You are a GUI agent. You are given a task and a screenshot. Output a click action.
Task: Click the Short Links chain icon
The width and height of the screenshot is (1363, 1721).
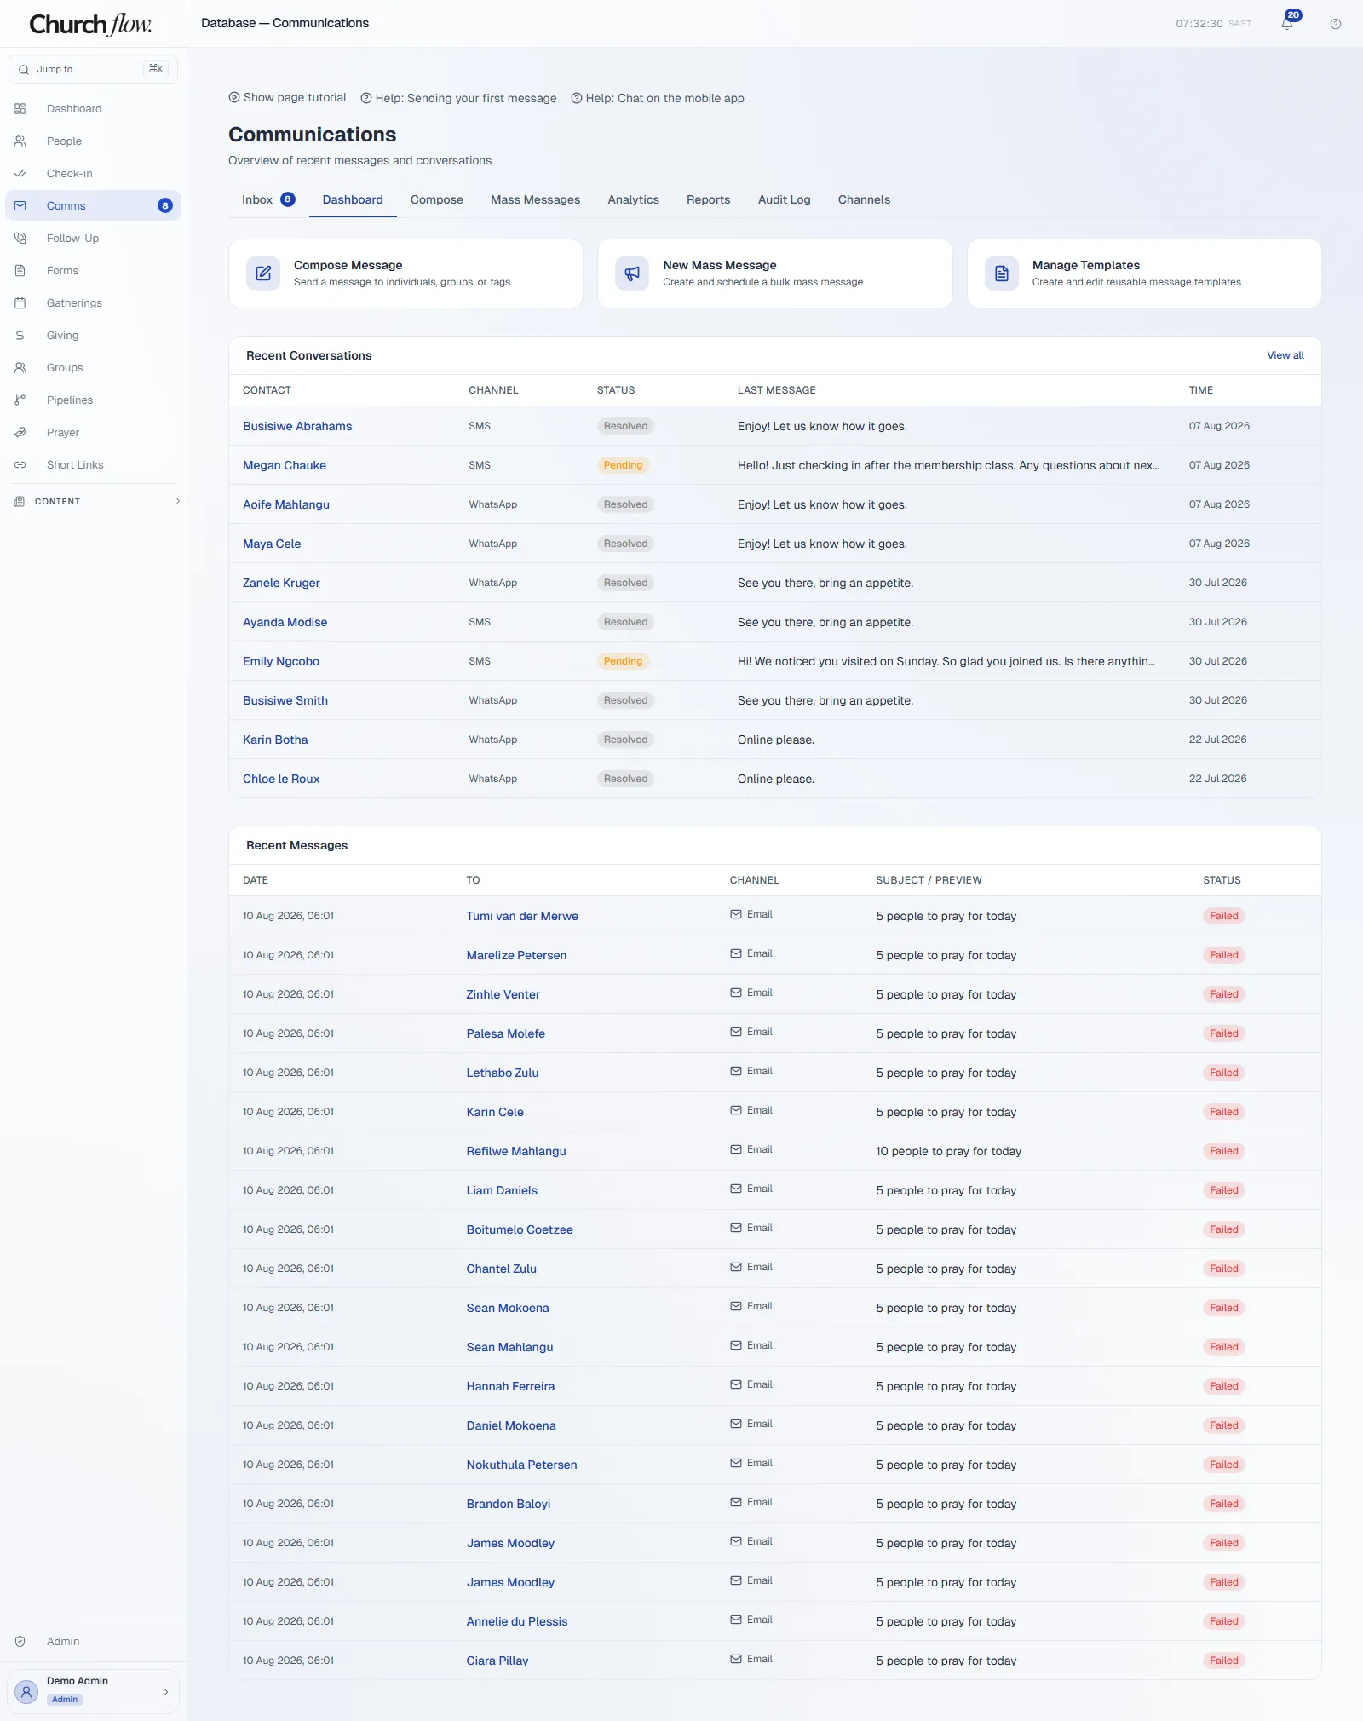pos(20,465)
